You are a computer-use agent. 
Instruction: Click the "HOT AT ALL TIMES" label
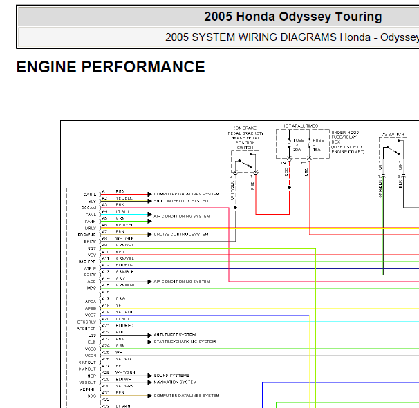300,126
